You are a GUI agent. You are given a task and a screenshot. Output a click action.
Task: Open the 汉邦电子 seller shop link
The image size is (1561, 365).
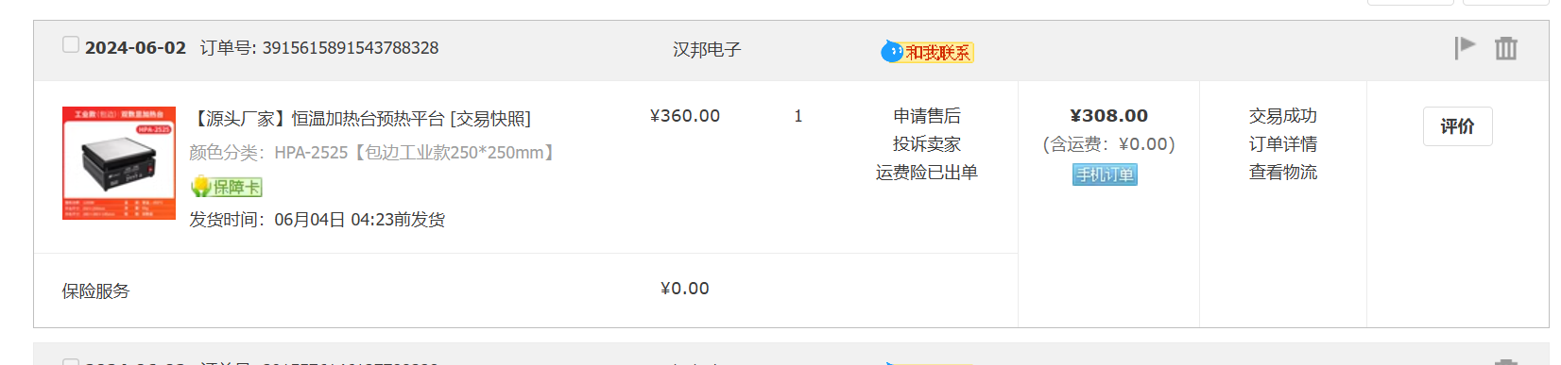707,49
